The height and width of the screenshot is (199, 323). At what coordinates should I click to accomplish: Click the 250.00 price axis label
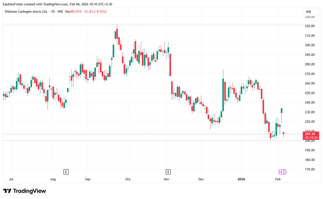point(310,93)
